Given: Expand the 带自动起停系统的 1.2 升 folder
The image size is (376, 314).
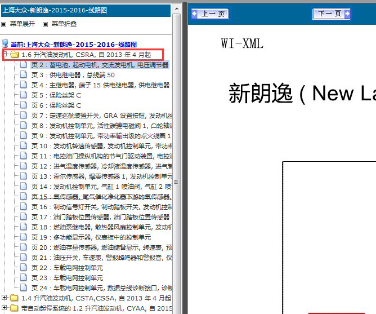Looking at the screenshot, I should pyautogui.click(x=4, y=307).
